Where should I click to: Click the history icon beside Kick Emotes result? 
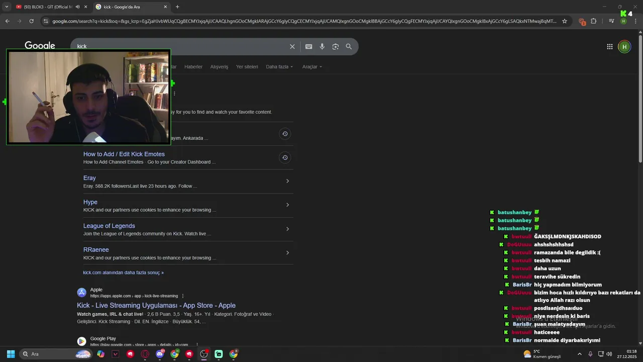point(285,157)
